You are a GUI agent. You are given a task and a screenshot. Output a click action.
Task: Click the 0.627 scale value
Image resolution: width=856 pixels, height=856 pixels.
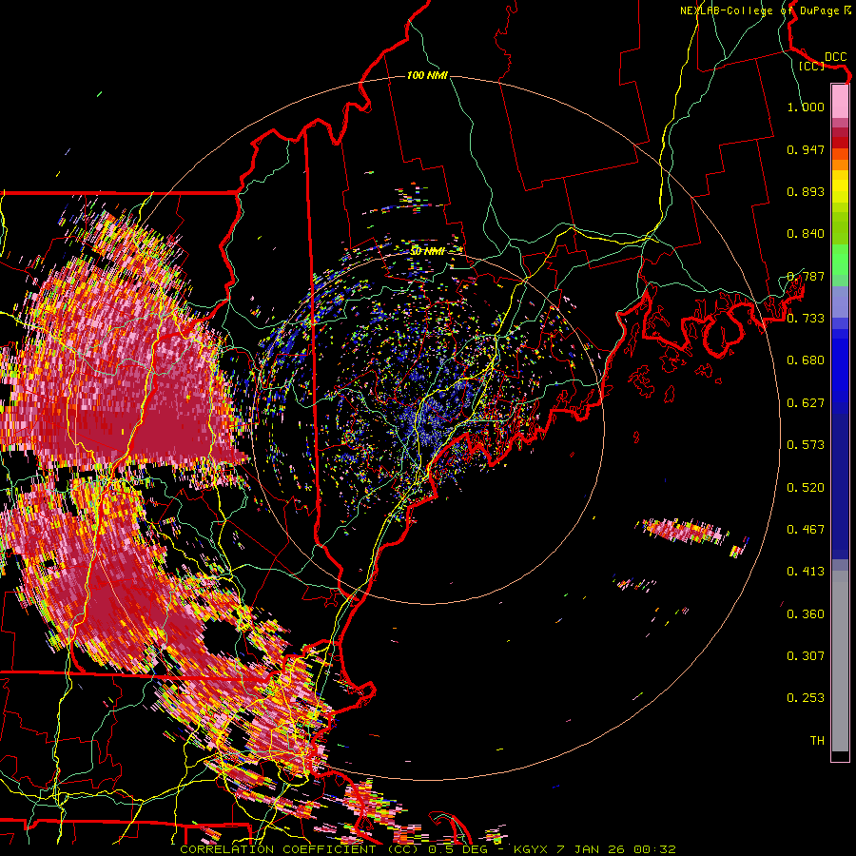(806, 403)
